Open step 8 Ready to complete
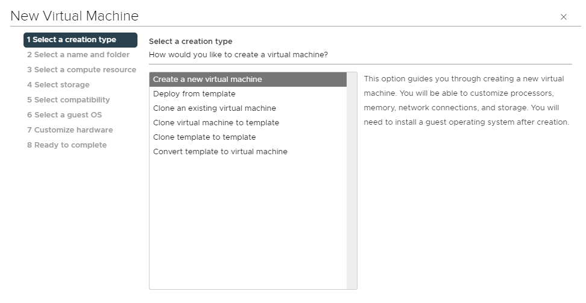 (x=66, y=145)
